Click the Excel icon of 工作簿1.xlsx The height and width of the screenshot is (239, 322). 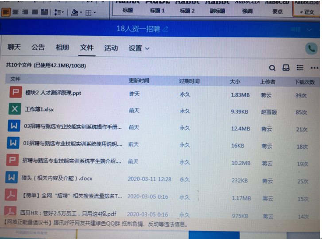[x=15, y=109]
